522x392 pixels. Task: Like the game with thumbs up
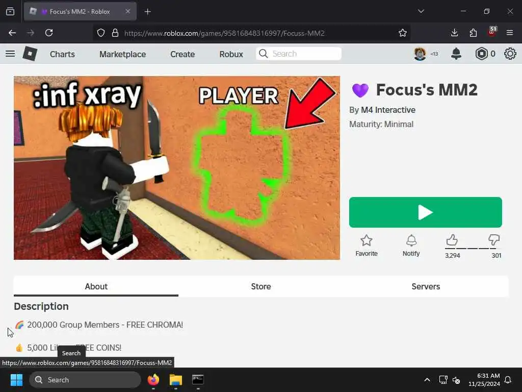(x=452, y=240)
